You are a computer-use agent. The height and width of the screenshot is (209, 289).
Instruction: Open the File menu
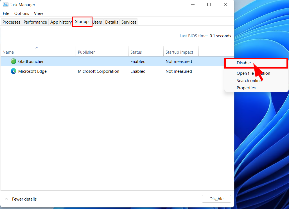click(6, 13)
